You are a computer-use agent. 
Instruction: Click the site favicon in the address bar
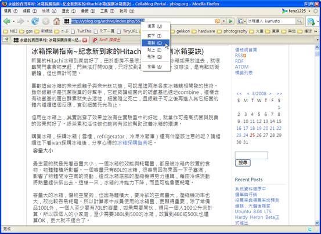[67, 21]
